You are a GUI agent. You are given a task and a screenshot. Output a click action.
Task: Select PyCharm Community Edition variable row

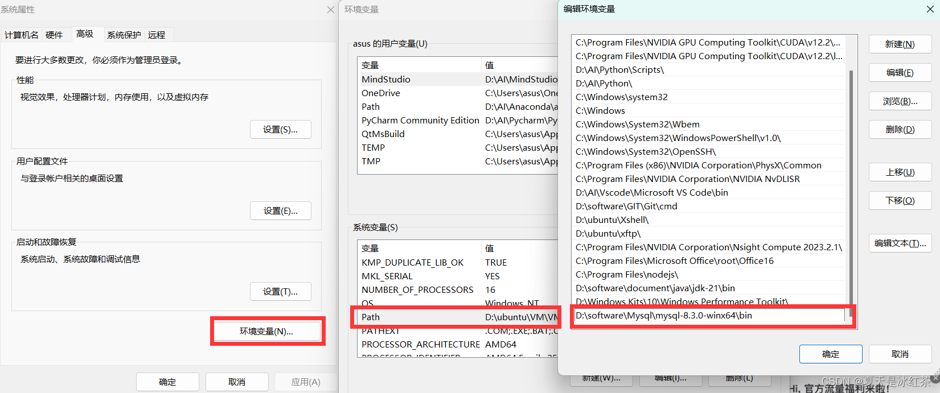pos(458,120)
